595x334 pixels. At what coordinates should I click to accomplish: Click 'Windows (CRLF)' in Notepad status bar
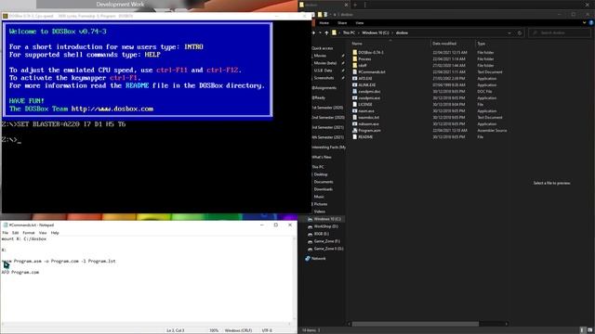[x=238, y=330]
